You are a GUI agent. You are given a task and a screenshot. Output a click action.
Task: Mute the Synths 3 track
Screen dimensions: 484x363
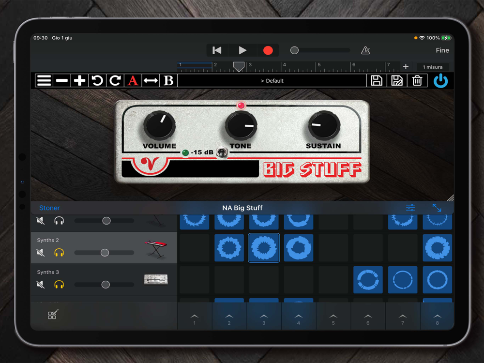[x=41, y=284]
